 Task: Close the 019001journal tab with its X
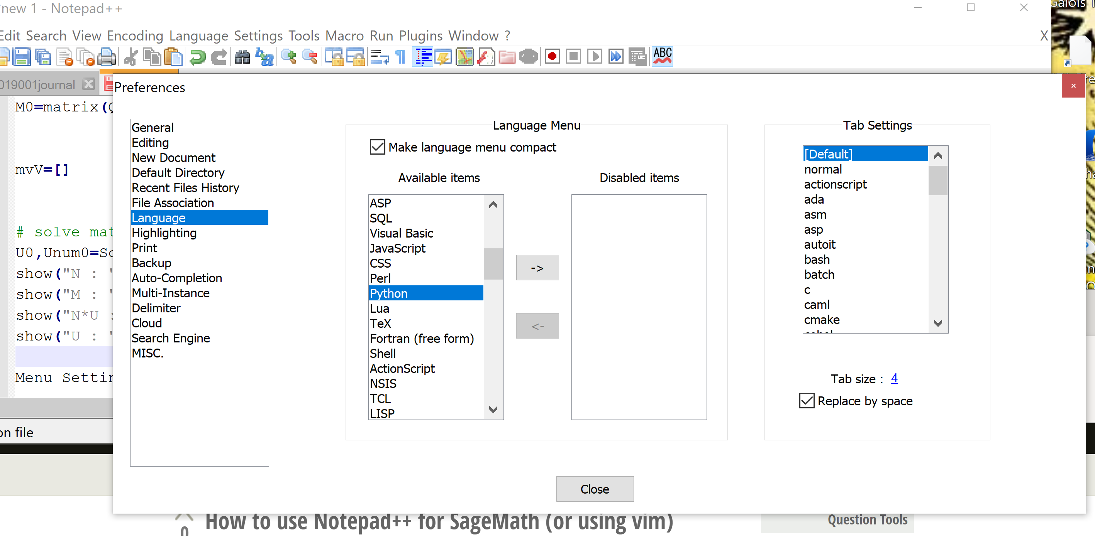click(x=88, y=84)
